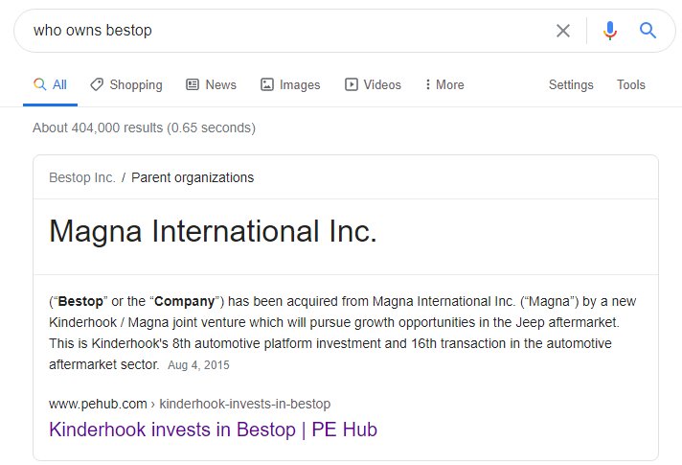Click the News newspaper icon
This screenshot has width=682, height=465.
coord(193,84)
